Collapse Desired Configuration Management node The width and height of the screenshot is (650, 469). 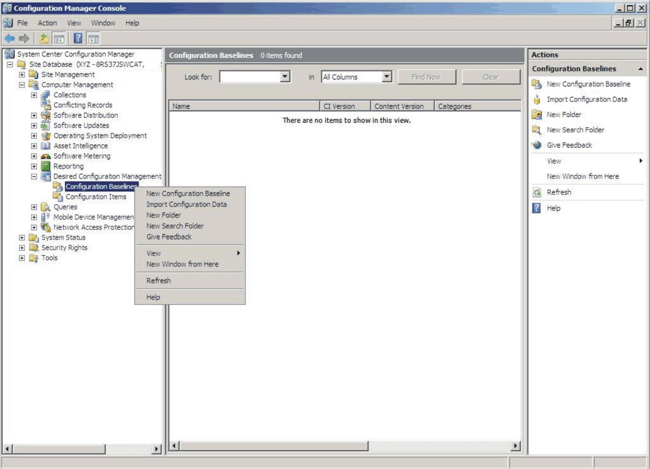click(34, 176)
